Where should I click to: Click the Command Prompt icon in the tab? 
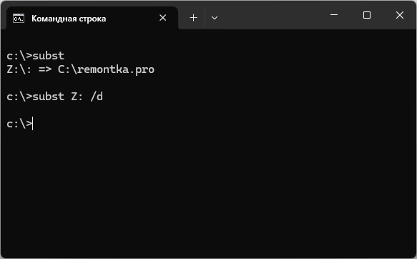[x=19, y=19]
